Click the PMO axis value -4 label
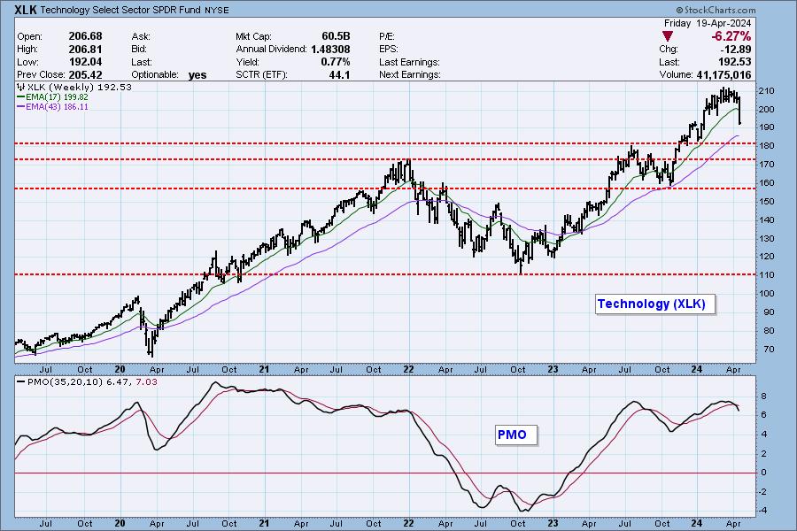 [763, 510]
